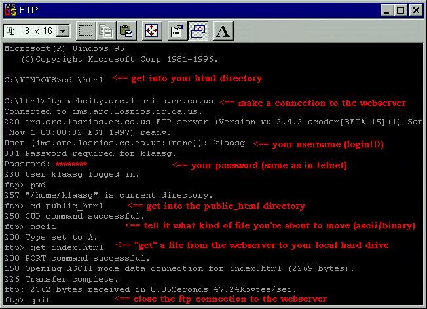The image size is (427, 309).
Task: Select the 8 x 16 font size box
Action: [37, 31]
